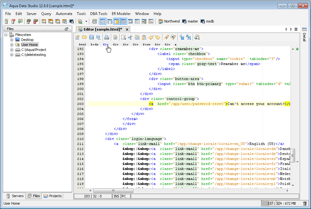Viewport: 311px width, 209px height.
Task: Expand the Desktop tree node
Action: click(12, 40)
